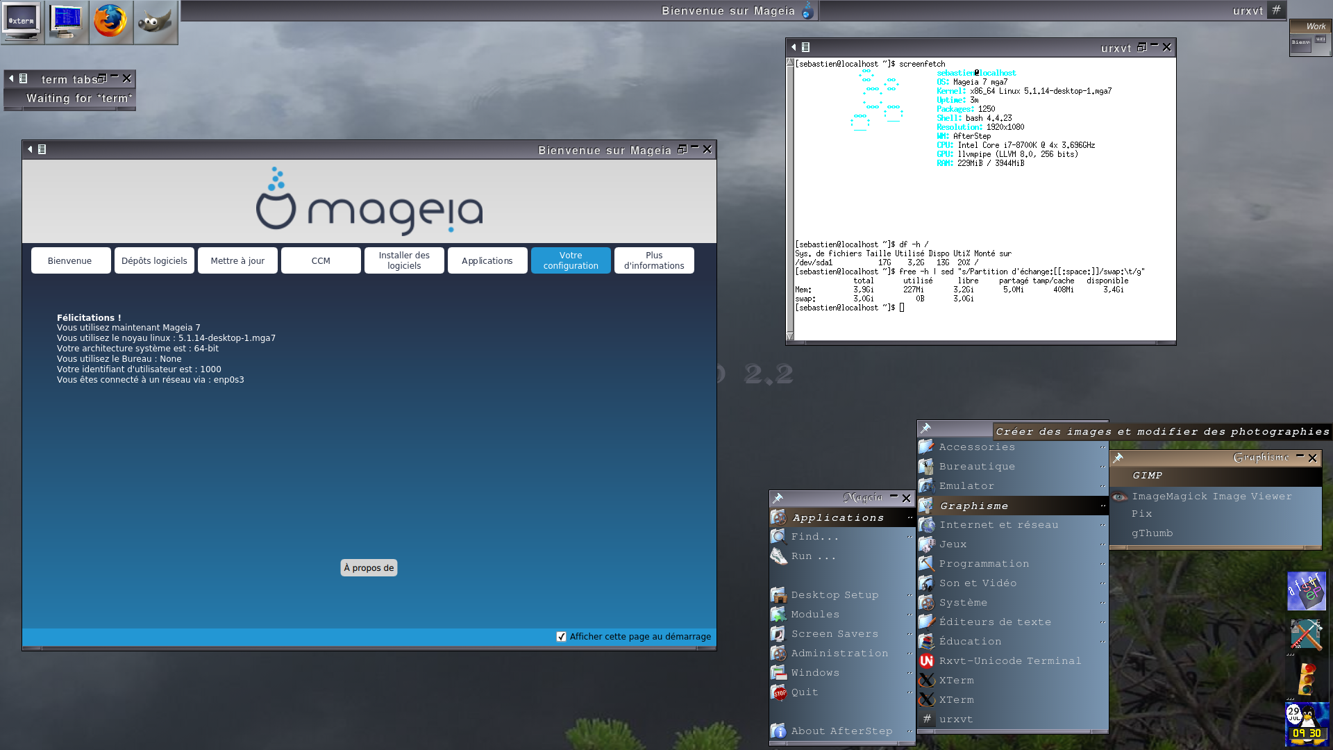Click the Screen Savers icon in menu

pos(779,634)
